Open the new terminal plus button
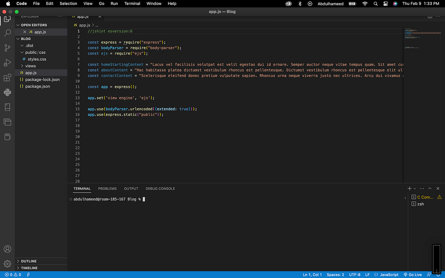Screen dimensions: 445x278 click(x=409, y=188)
